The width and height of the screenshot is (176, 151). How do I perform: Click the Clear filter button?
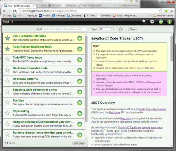(132, 29)
